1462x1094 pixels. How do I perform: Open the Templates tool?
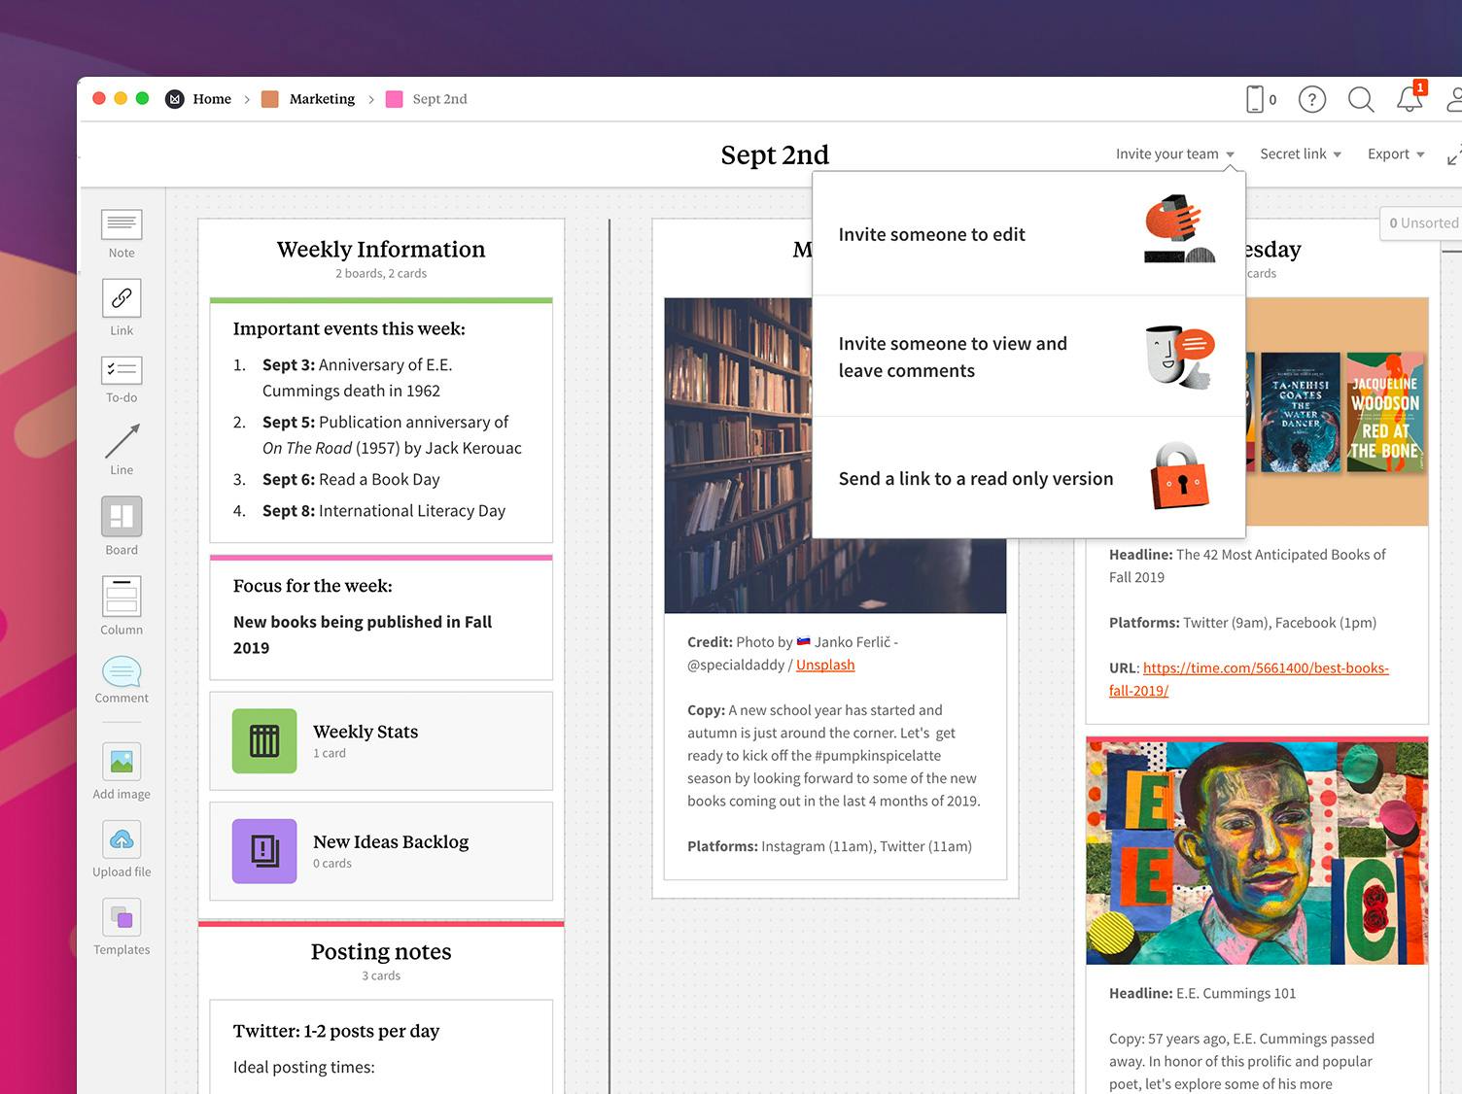click(122, 926)
